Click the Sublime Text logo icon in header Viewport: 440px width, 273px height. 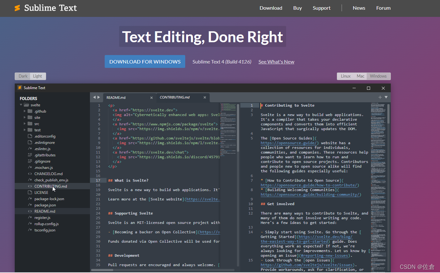(x=17, y=8)
